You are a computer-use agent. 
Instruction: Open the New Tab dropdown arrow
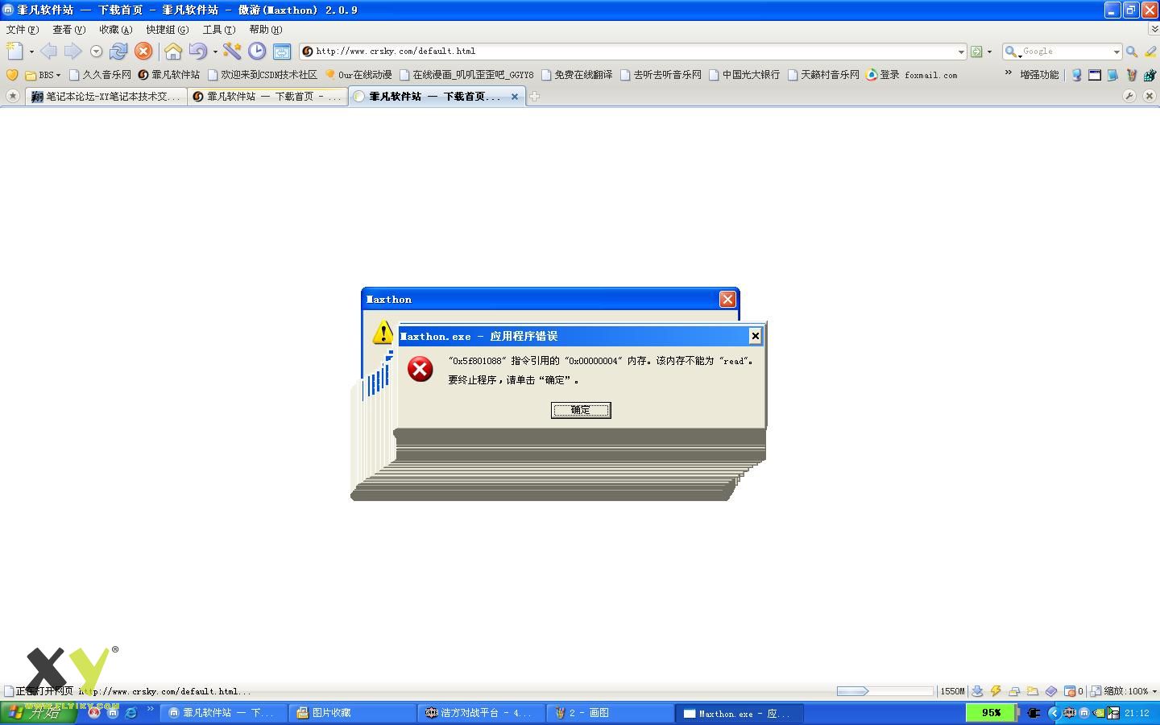pyautogui.click(x=31, y=52)
